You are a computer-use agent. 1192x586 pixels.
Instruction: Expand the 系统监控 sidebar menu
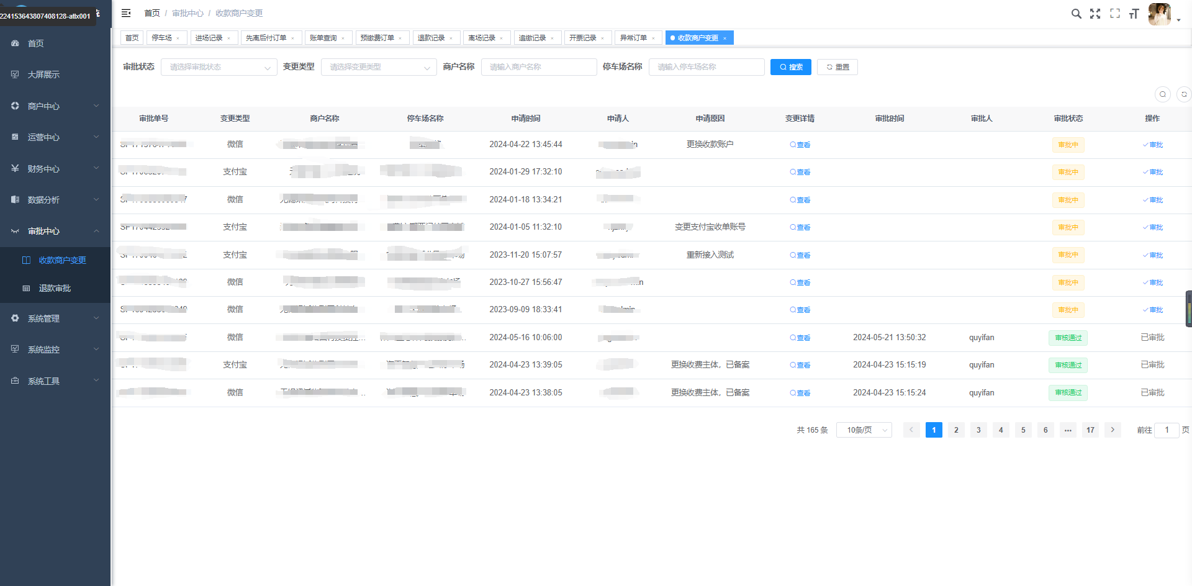coord(55,349)
